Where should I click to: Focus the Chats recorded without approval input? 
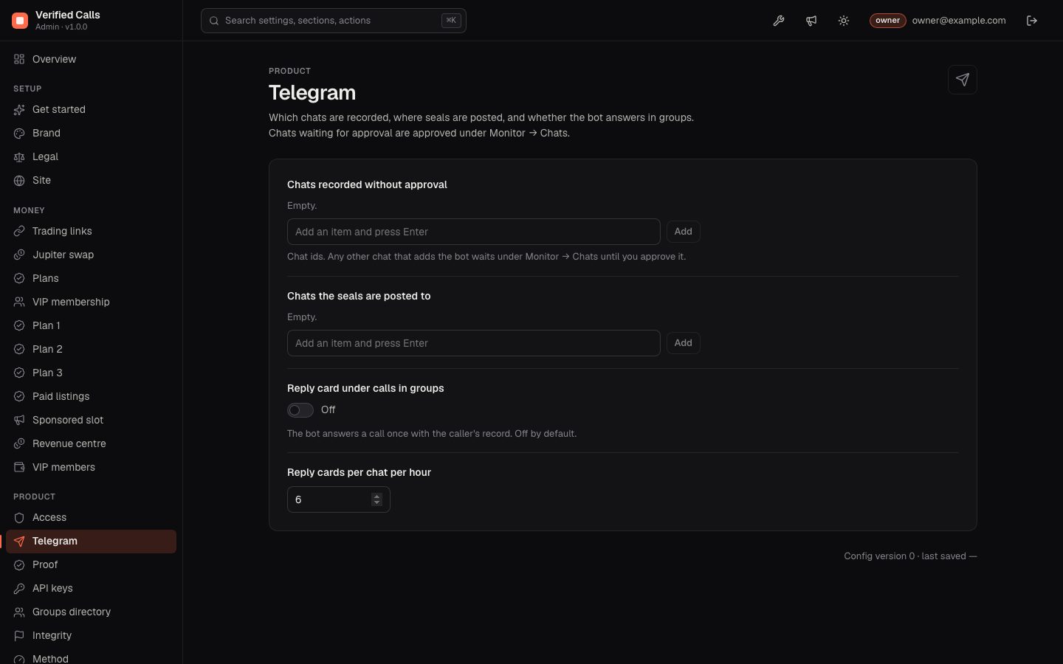click(x=474, y=232)
